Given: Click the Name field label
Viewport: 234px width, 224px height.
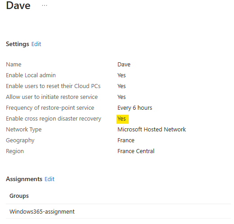Looking at the screenshot, I should pos(13,65).
